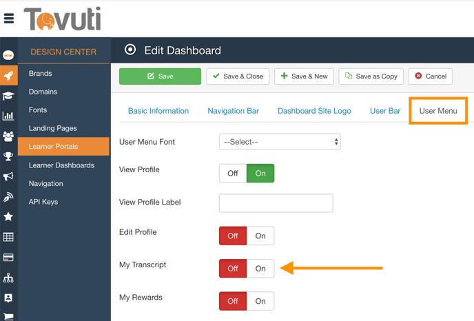
Task: Click the View Profile Label text field
Action: click(x=276, y=203)
